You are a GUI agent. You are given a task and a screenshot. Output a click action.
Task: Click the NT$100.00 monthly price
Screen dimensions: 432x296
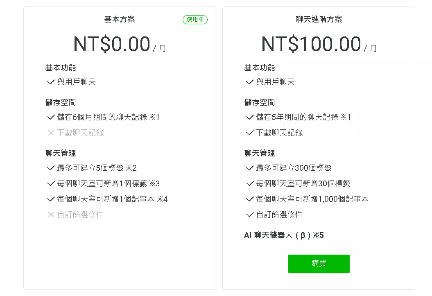311,44
